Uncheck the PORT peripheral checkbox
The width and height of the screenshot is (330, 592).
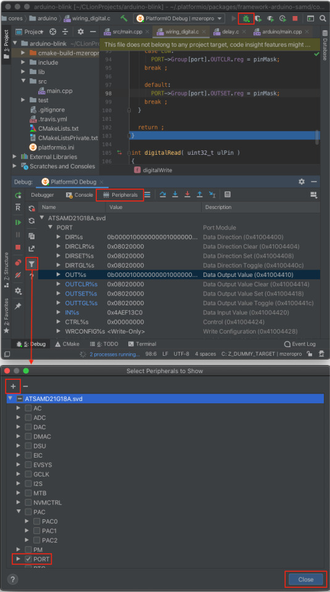coord(28,559)
